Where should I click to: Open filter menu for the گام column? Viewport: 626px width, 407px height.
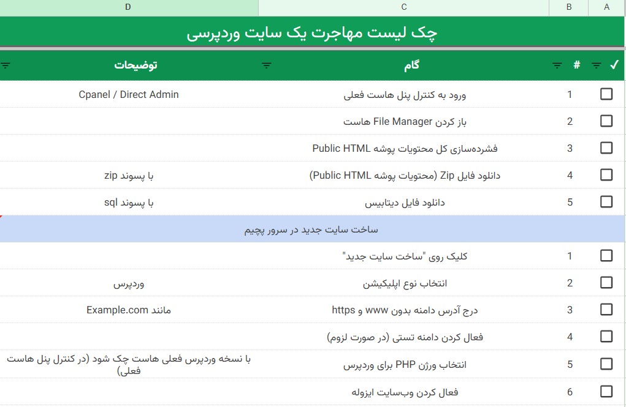pos(267,65)
